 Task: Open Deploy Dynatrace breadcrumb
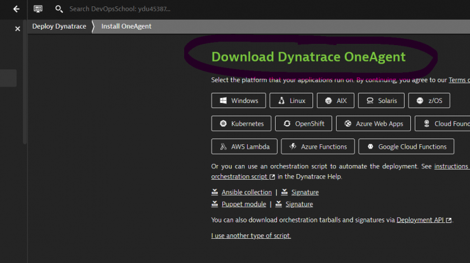(x=59, y=27)
